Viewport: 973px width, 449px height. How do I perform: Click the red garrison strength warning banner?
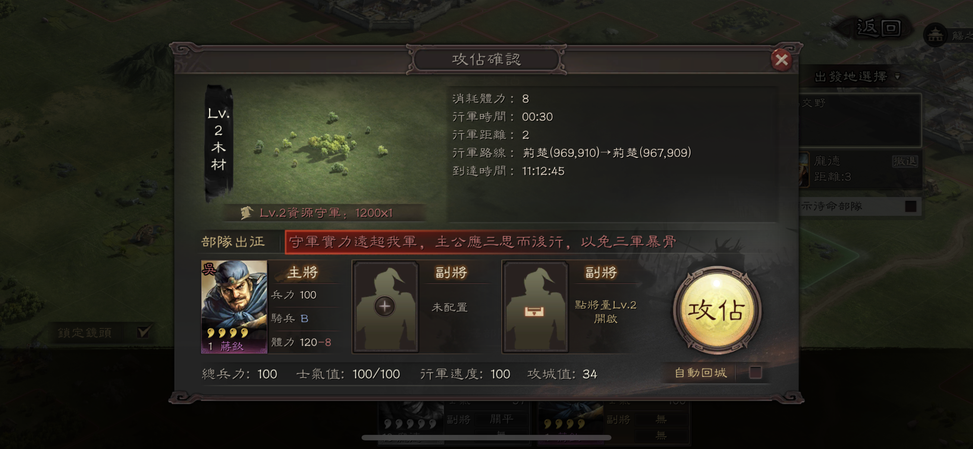[482, 242]
